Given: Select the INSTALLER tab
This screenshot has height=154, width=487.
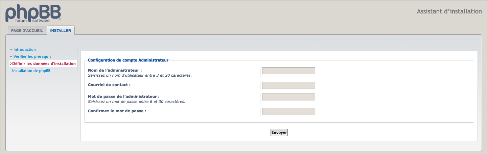Looking at the screenshot, I should tap(61, 31).
